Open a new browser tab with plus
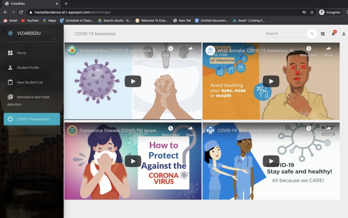Viewport: 348px width, 218px height. tap(66, 3)
